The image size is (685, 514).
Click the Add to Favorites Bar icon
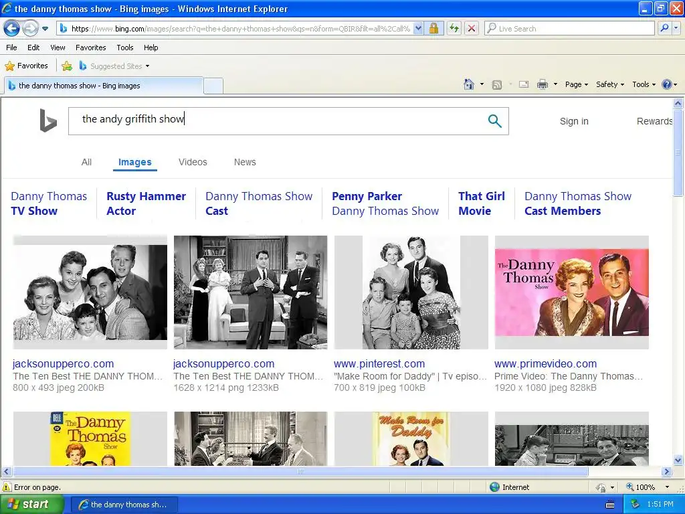[67, 66]
